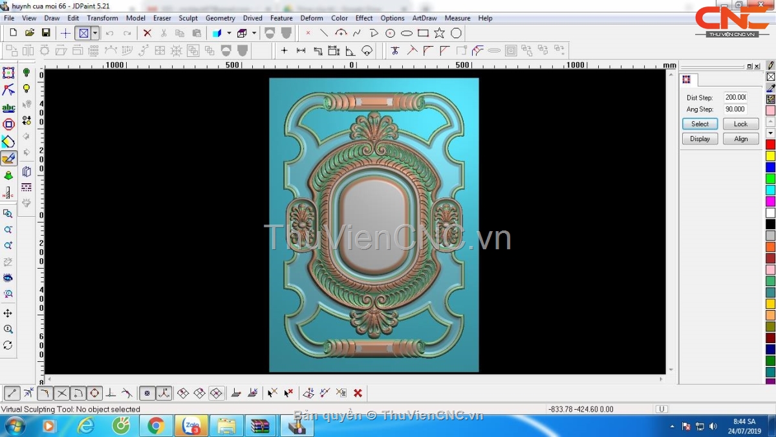This screenshot has width=776, height=437.
Task: Click the Redo arrow in the toolbar
Action: point(127,33)
